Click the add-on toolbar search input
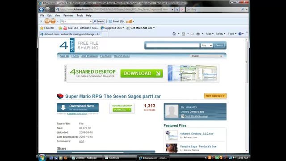Image resolution: width=286 pixels, height=161 pixels. click(x=76, y=21)
